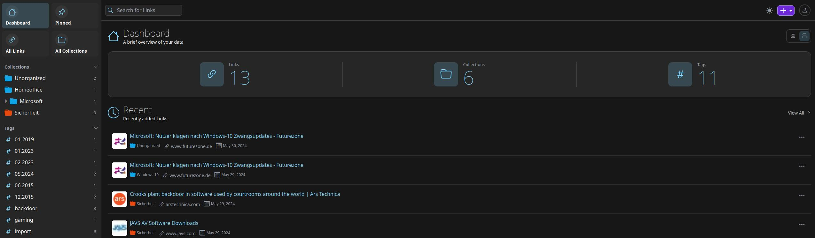
Task: Open the Homeoffice collection
Action: tap(51, 90)
